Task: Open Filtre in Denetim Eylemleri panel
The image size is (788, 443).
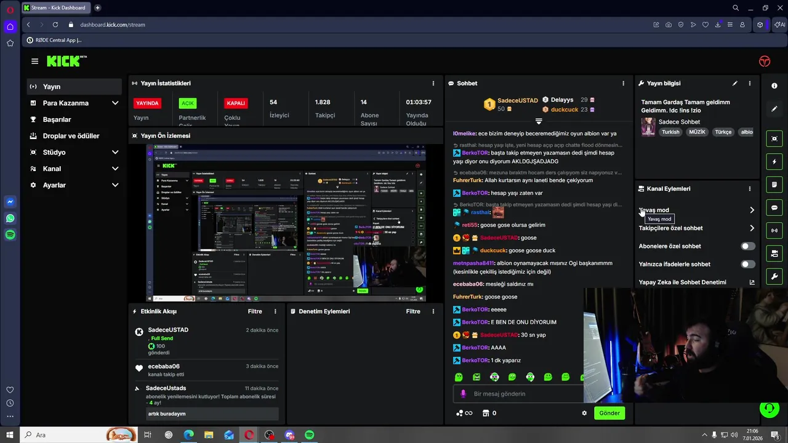Action: pyautogui.click(x=413, y=311)
